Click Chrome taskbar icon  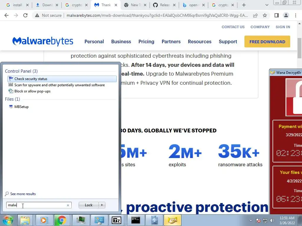(x=62, y=220)
